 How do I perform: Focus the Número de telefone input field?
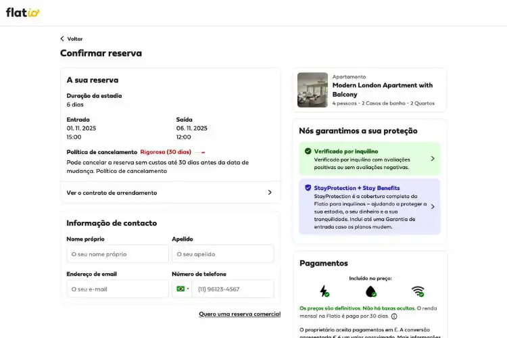233,289
